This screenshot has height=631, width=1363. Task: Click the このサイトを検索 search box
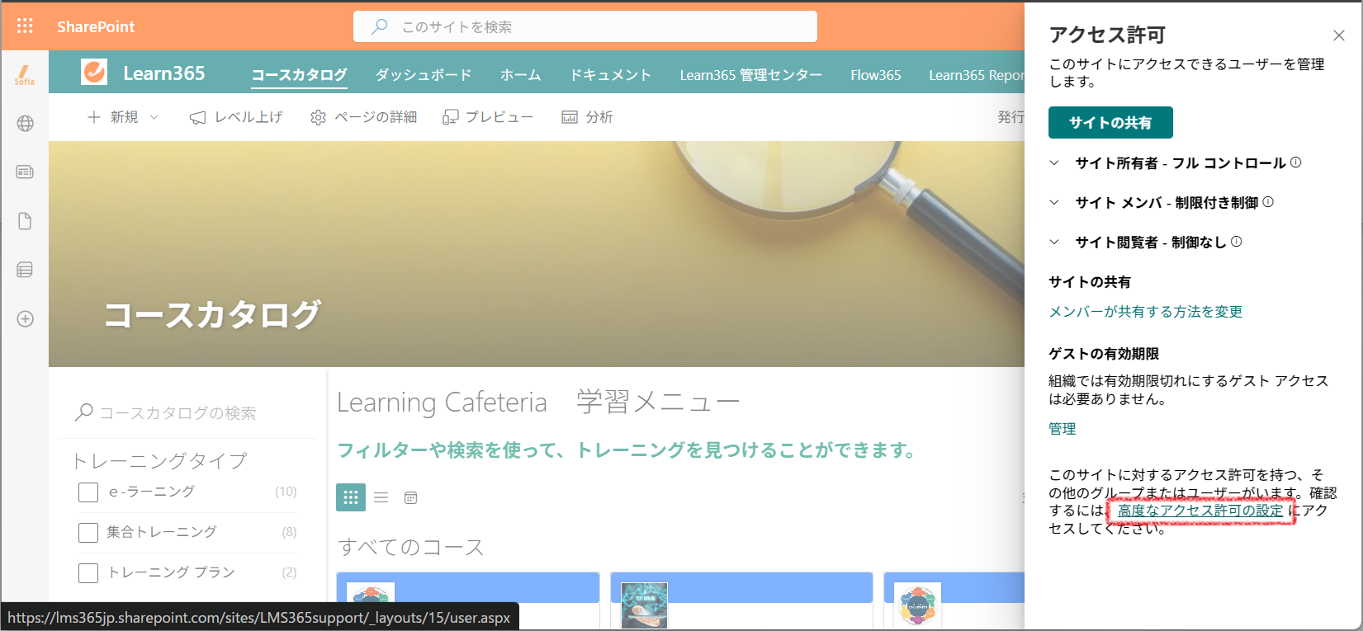(585, 26)
